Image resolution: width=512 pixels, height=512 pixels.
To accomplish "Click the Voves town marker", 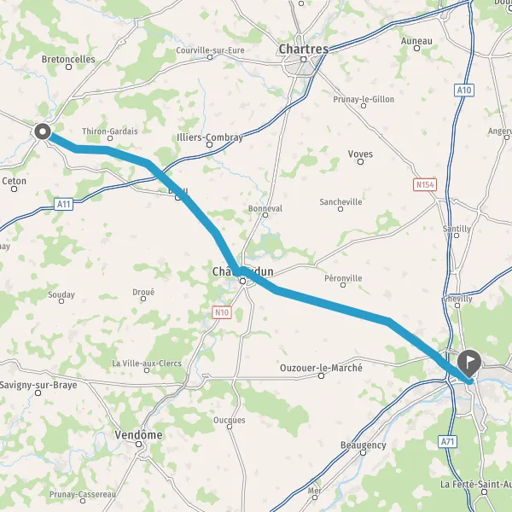I will point(360,161).
